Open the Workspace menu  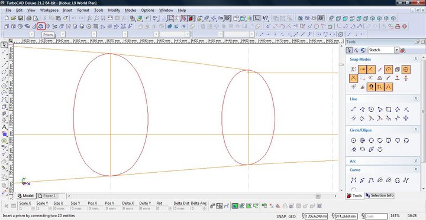pyautogui.click(x=49, y=10)
